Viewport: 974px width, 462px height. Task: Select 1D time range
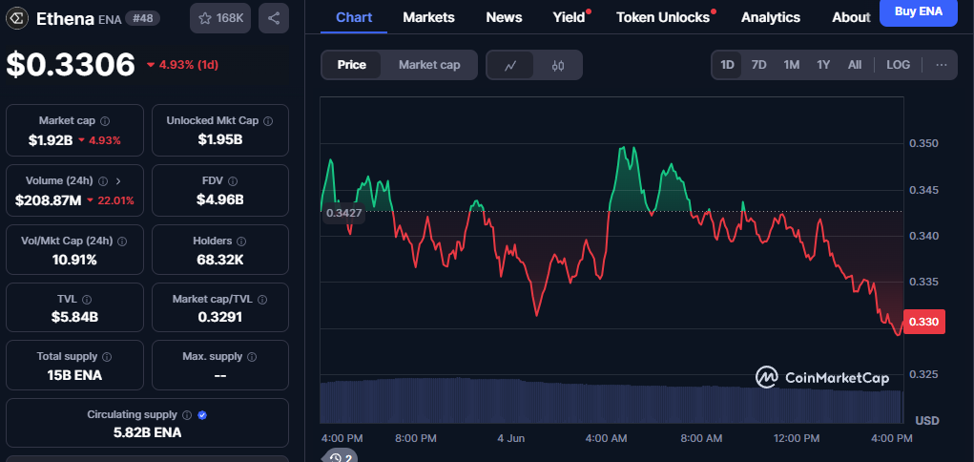[x=727, y=65]
